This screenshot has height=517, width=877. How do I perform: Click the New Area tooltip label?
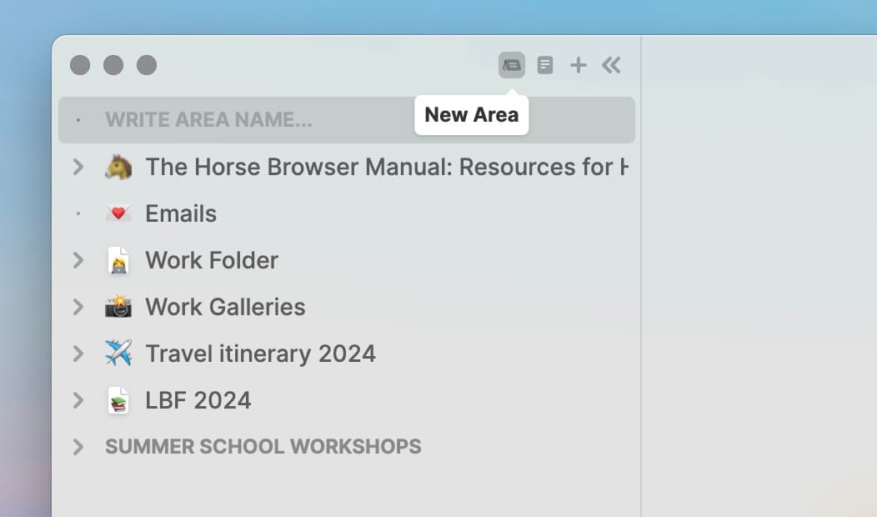[471, 115]
